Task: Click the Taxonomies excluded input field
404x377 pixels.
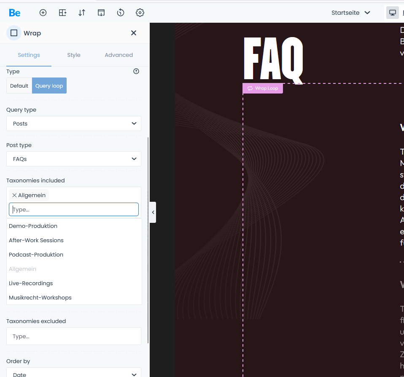Action: [x=74, y=336]
